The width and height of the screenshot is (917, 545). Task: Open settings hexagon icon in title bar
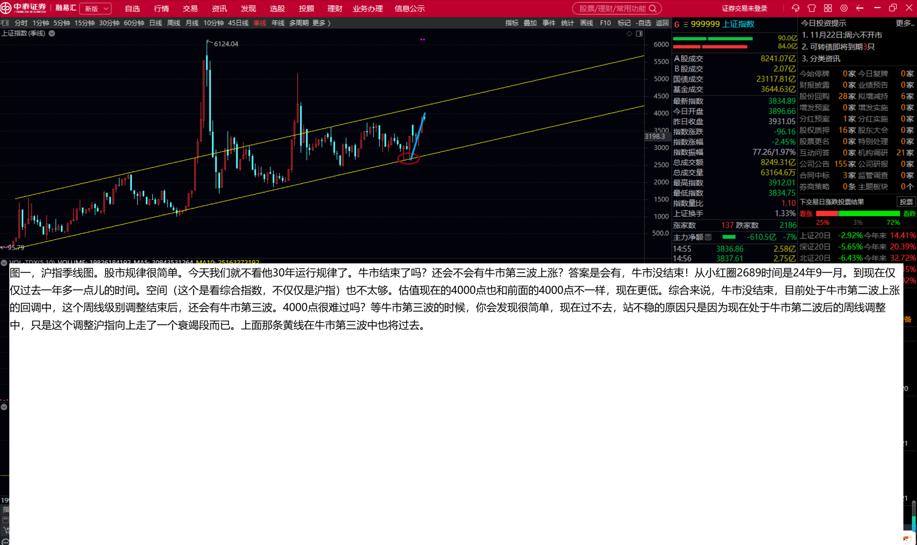tap(844, 8)
